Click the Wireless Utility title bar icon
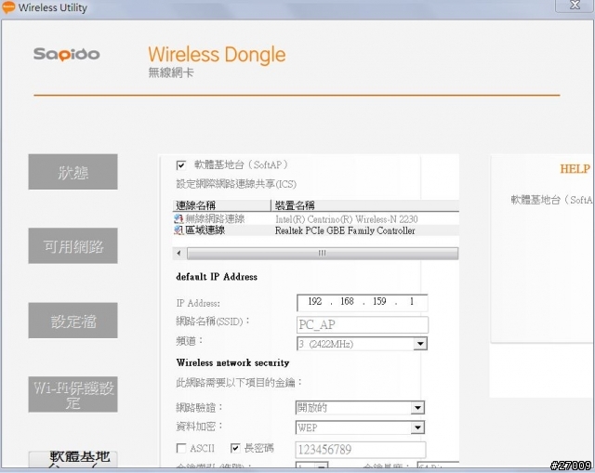595x473 pixels. [8, 7]
